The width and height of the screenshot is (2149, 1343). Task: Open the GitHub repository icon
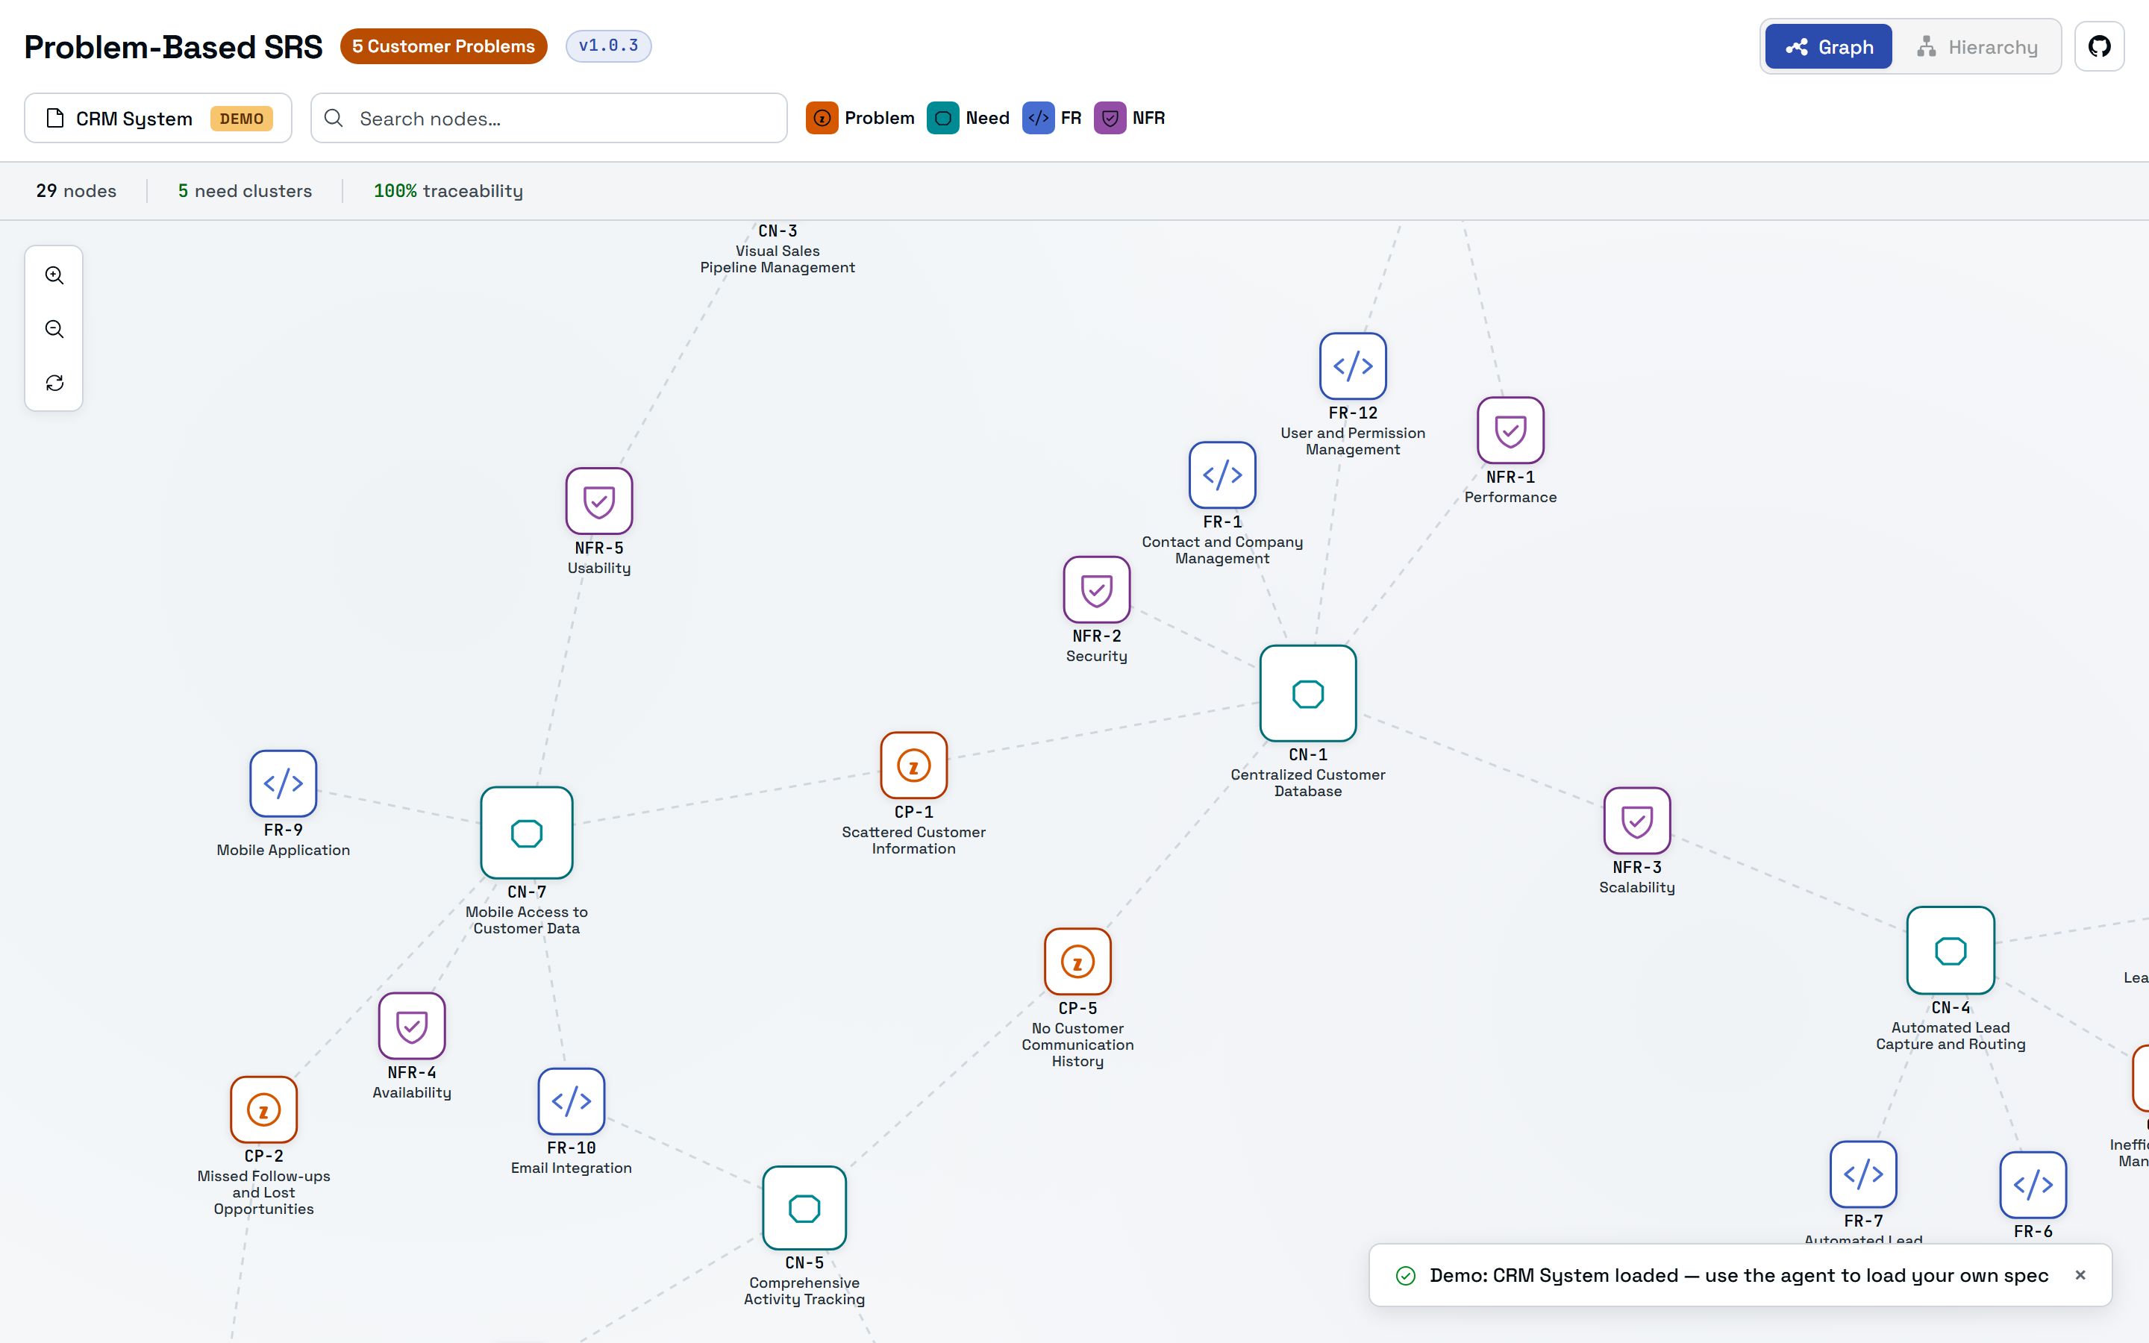point(2099,46)
